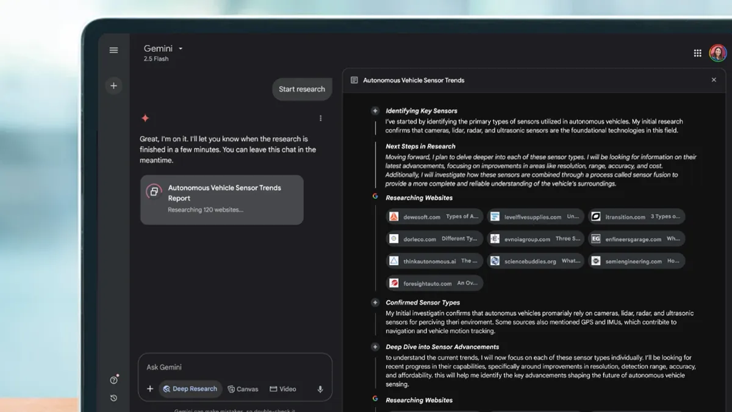The width and height of the screenshot is (732, 412).
Task: Click the add attachment plus in prompt box
Action: tap(150, 389)
